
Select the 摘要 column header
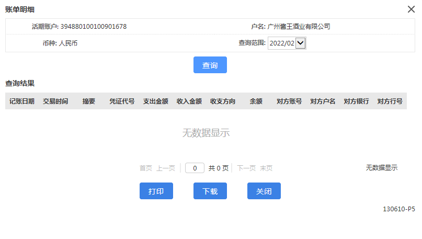pyautogui.click(x=89, y=101)
